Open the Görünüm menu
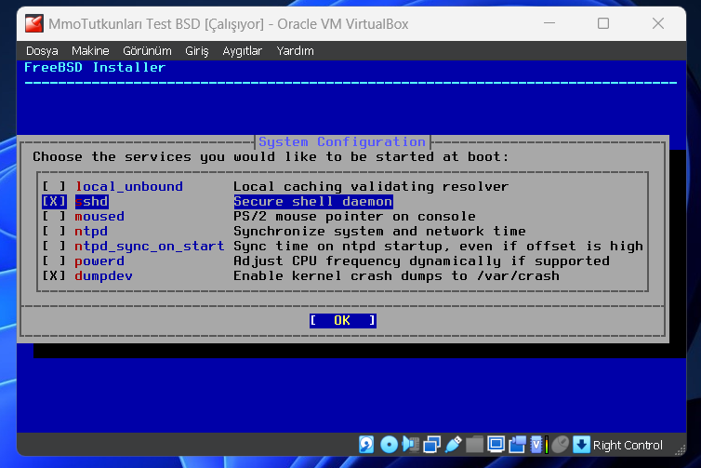Viewport: 701px width, 468px height. pos(147,51)
